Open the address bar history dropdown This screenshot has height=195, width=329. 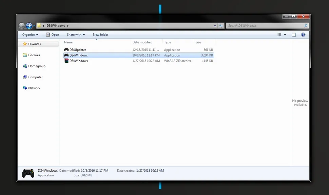[215, 26]
